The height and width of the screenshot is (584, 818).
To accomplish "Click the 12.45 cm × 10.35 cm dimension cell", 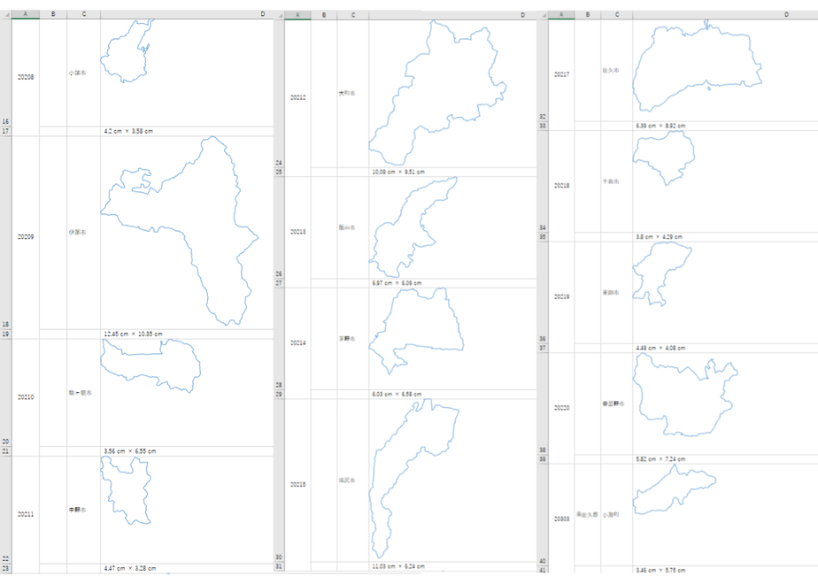I will pyautogui.click(x=187, y=334).
